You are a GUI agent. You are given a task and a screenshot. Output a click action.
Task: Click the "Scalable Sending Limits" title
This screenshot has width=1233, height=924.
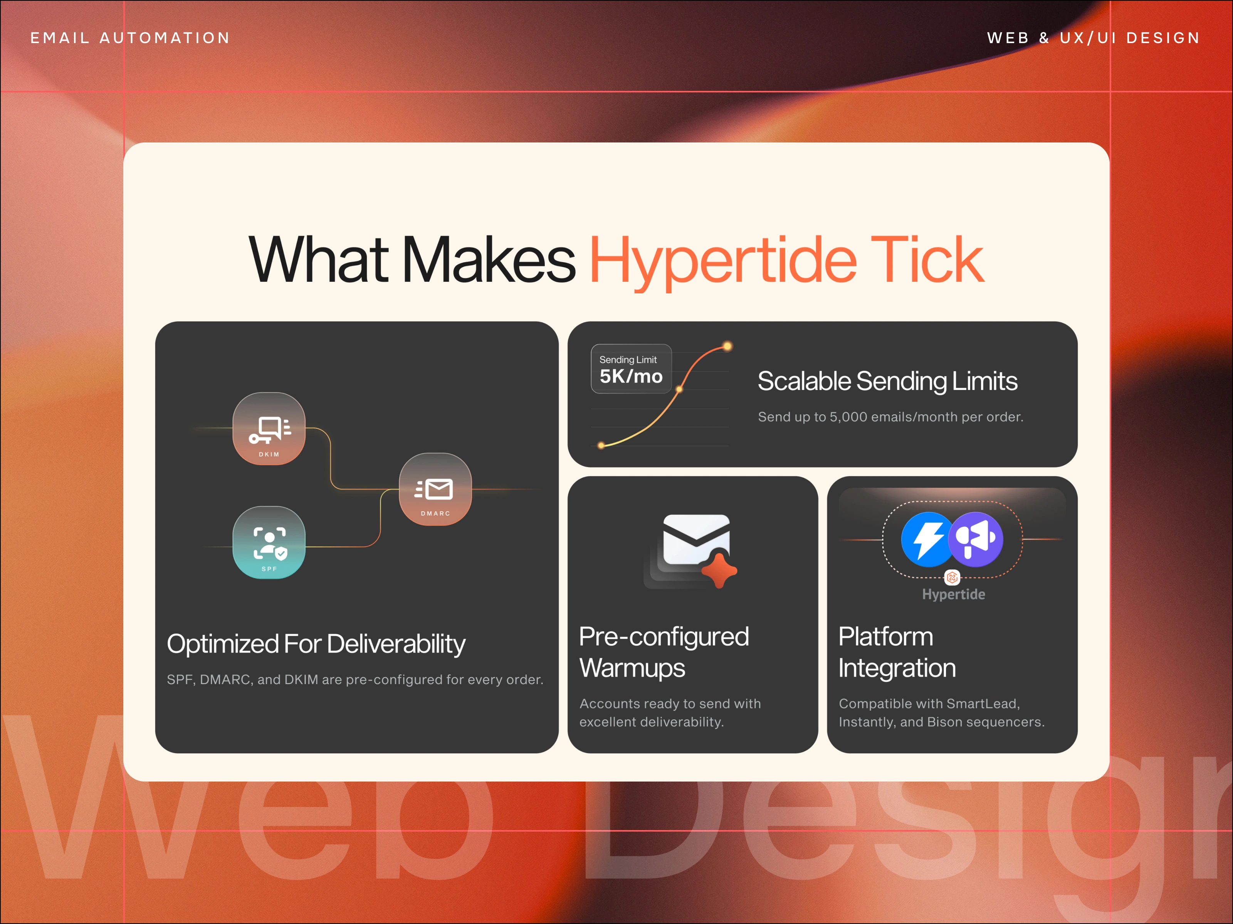887,381
